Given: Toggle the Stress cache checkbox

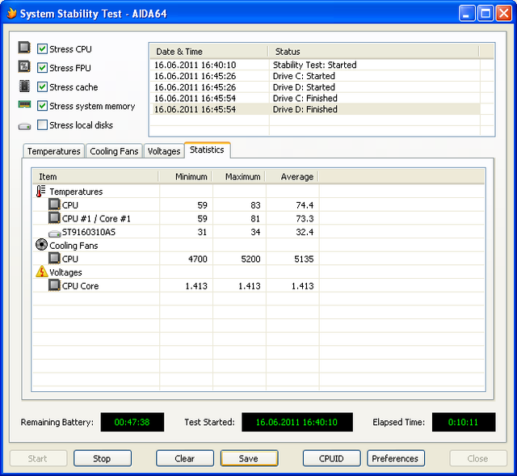Looking at the screenshot, I should pyautogui.click(x=43, y=87).
